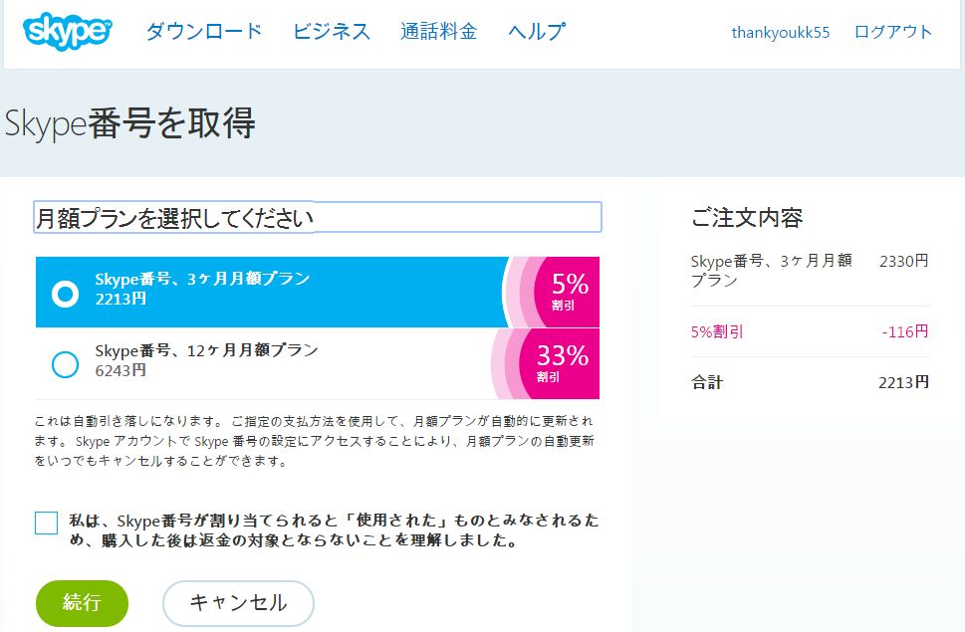Check the no-refund agreement checkbox

click(46, 524)
